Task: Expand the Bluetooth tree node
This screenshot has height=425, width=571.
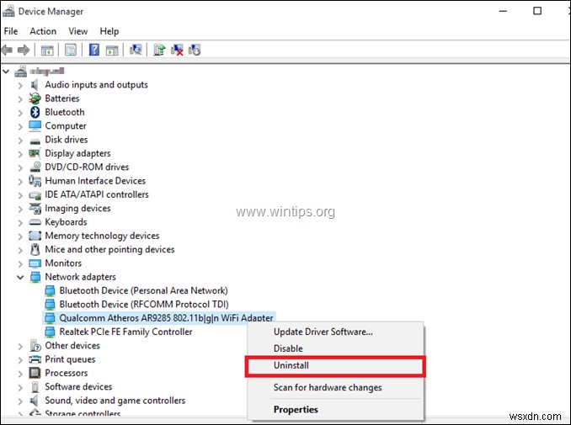Action: (x=20, y=113)
